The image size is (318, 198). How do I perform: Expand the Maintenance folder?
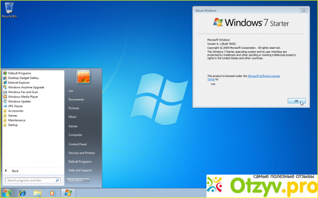(17, 120)
